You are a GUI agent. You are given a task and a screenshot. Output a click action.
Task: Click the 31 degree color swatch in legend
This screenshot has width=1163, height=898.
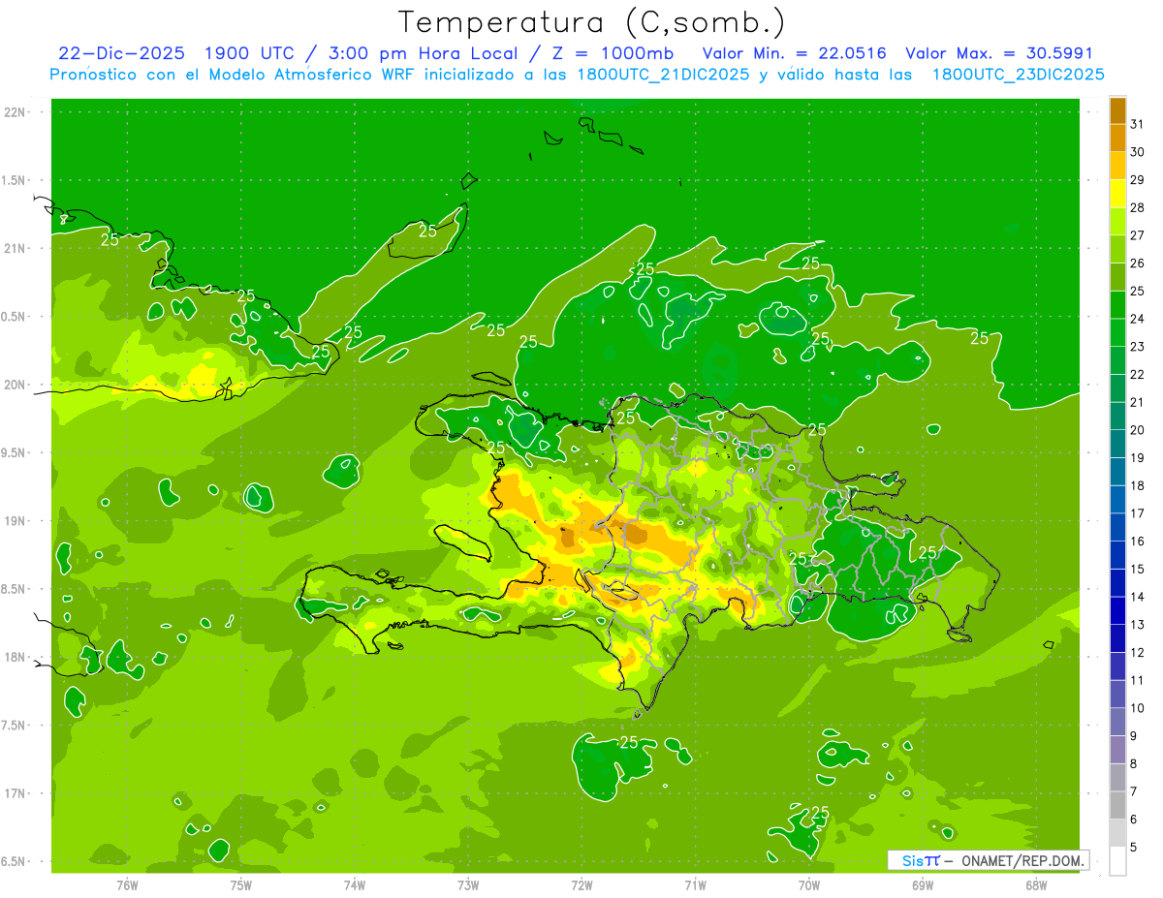coord(1117,110)
